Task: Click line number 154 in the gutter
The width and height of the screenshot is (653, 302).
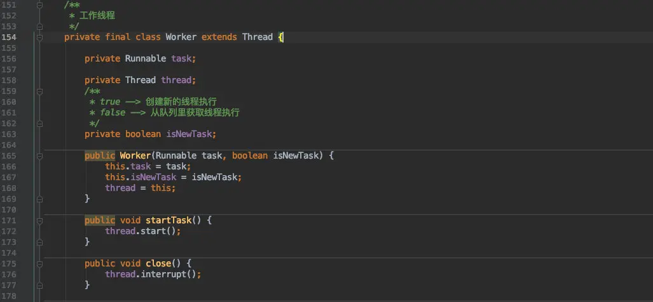Action: pos(9,37)
